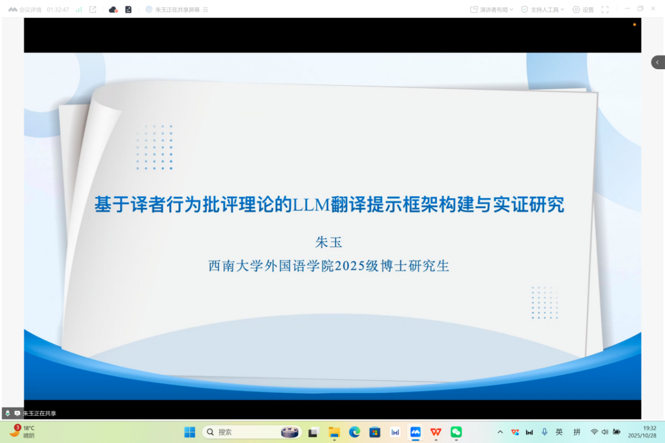The image size is (665, 443).
Task: Toggle the 英 input language indicator
Action: [559, 432]
